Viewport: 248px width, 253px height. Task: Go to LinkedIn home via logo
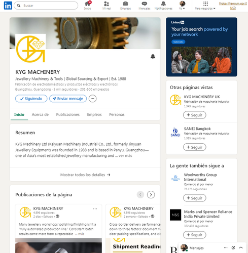point(8,6)
